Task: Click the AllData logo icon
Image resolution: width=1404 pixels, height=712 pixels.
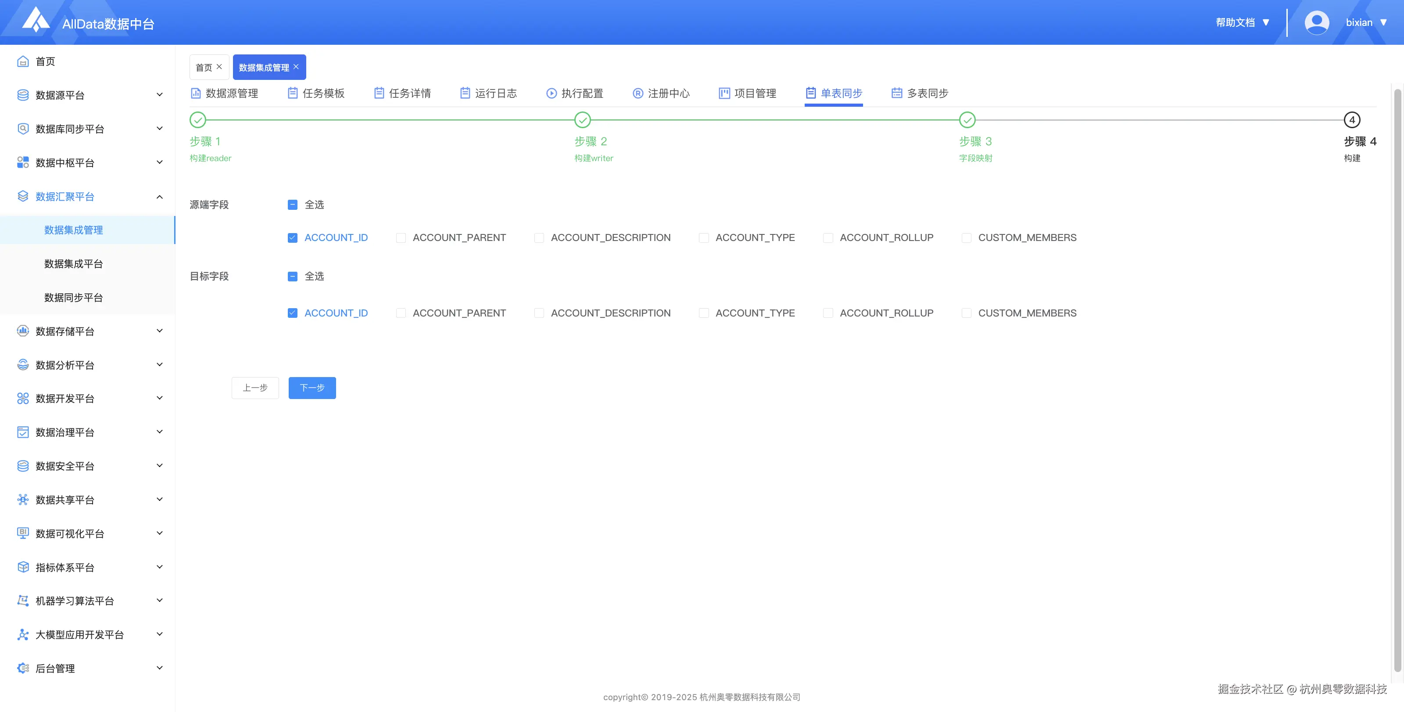Action: tap(36, 20)
